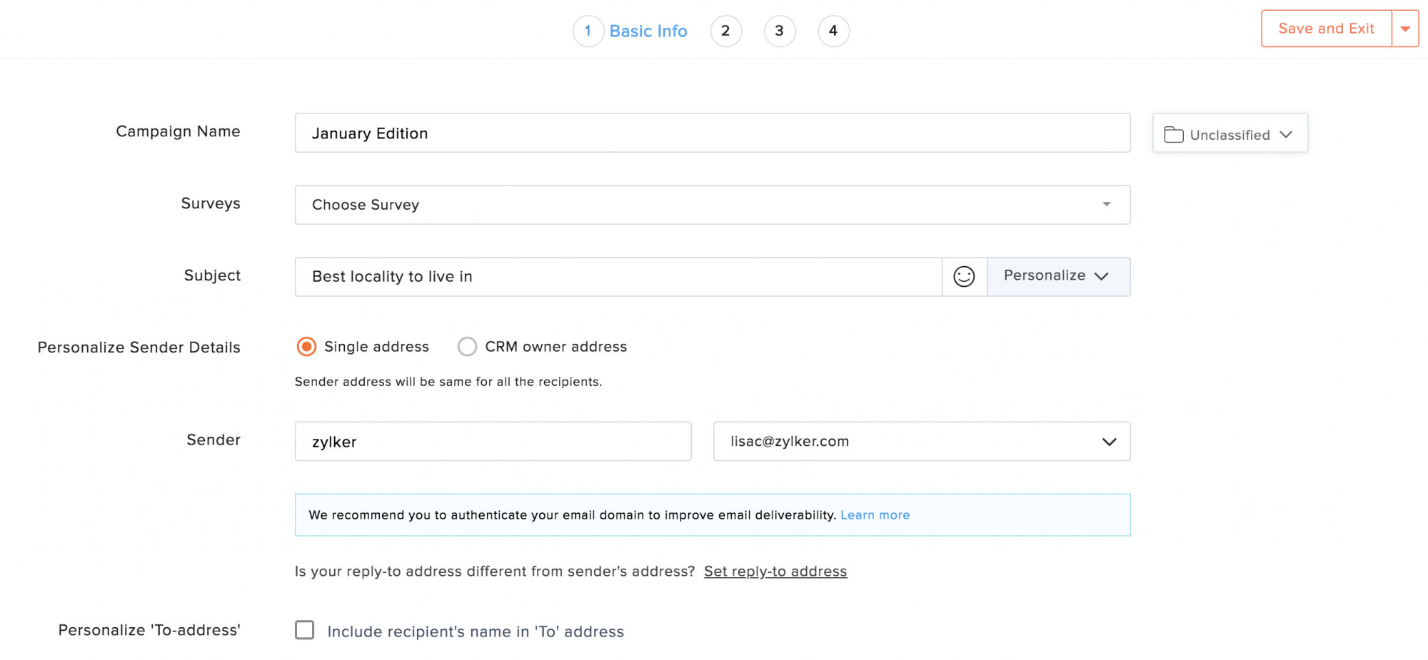Go to step 2 circle
The height and width of the screenshot is (660, 1428).
725,31
